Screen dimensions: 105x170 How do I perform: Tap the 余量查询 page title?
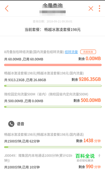[x=52, y=6]
